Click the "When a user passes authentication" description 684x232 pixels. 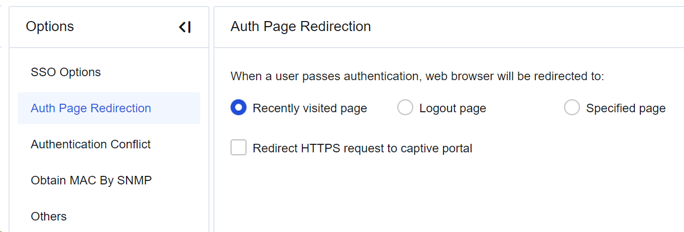tap(417, 76)
